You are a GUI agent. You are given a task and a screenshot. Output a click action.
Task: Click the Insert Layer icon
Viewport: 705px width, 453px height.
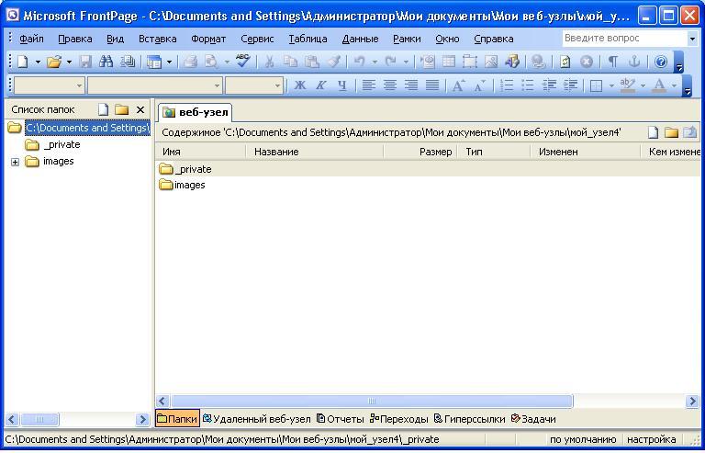click(x=470, y=62)
